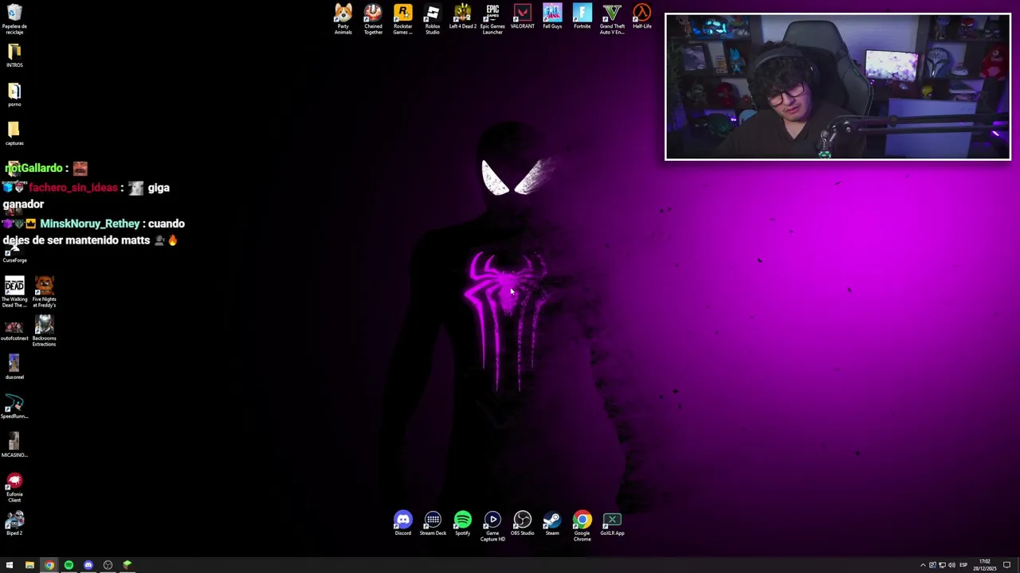
Task: Launch the GoXLR App shortcut
Action: click(612, 524)
